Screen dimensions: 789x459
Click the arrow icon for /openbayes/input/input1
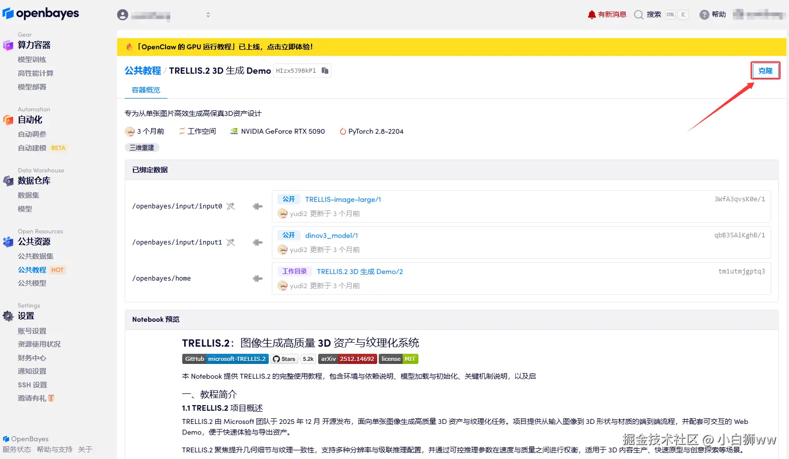click(x=258, y=242)
